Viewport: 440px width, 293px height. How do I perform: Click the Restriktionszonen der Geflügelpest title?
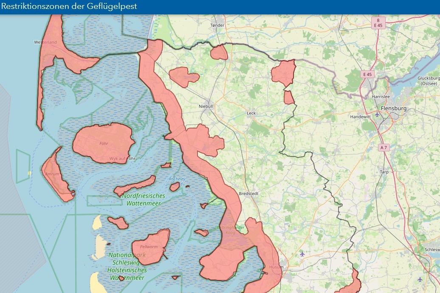click(x=69, y=7)
